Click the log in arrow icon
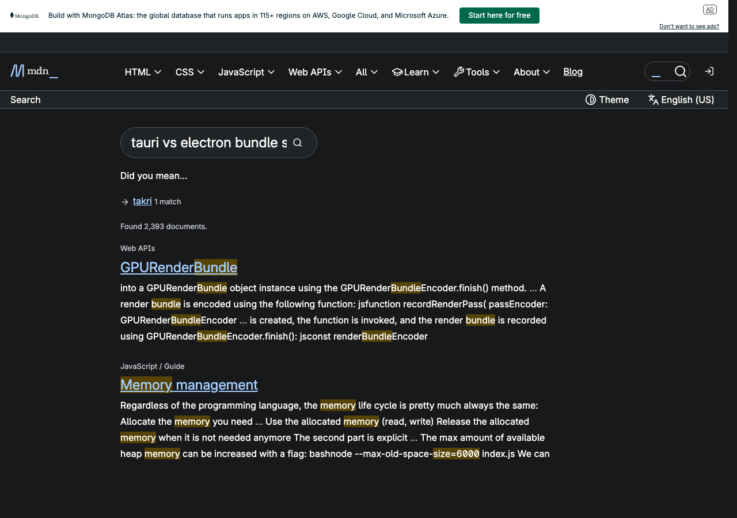Viewport: 737px width, 518px height. tap(709, 71)
